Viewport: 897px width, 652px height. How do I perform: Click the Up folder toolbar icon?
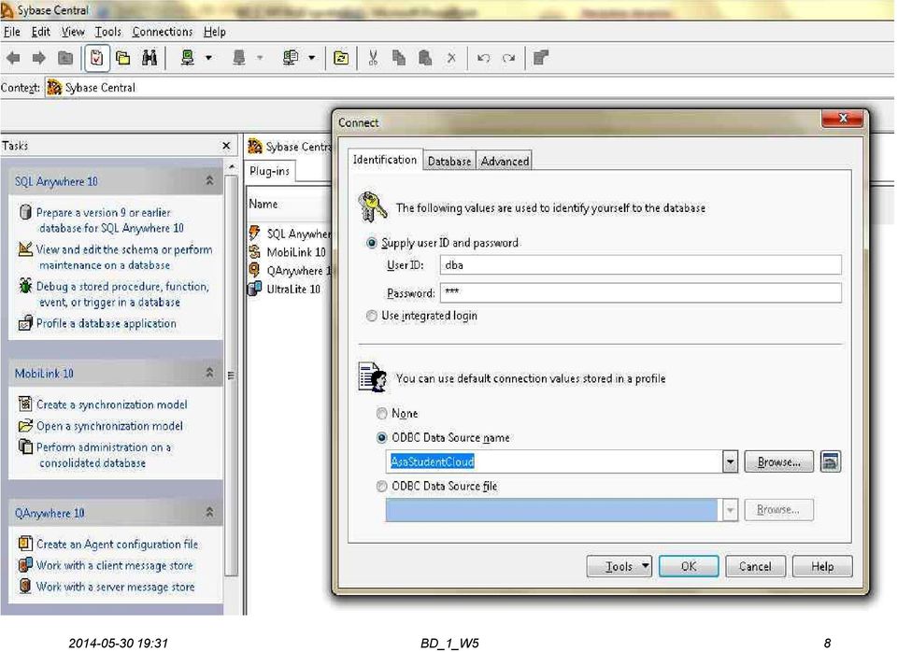click(65, 58)
